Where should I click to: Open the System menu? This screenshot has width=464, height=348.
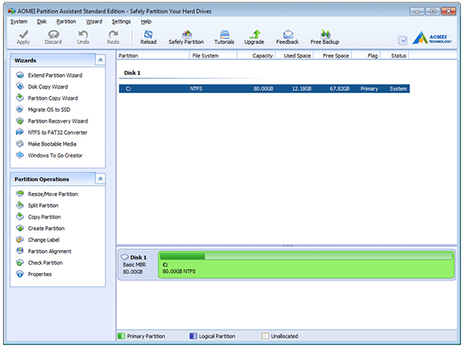pos(19,22)
